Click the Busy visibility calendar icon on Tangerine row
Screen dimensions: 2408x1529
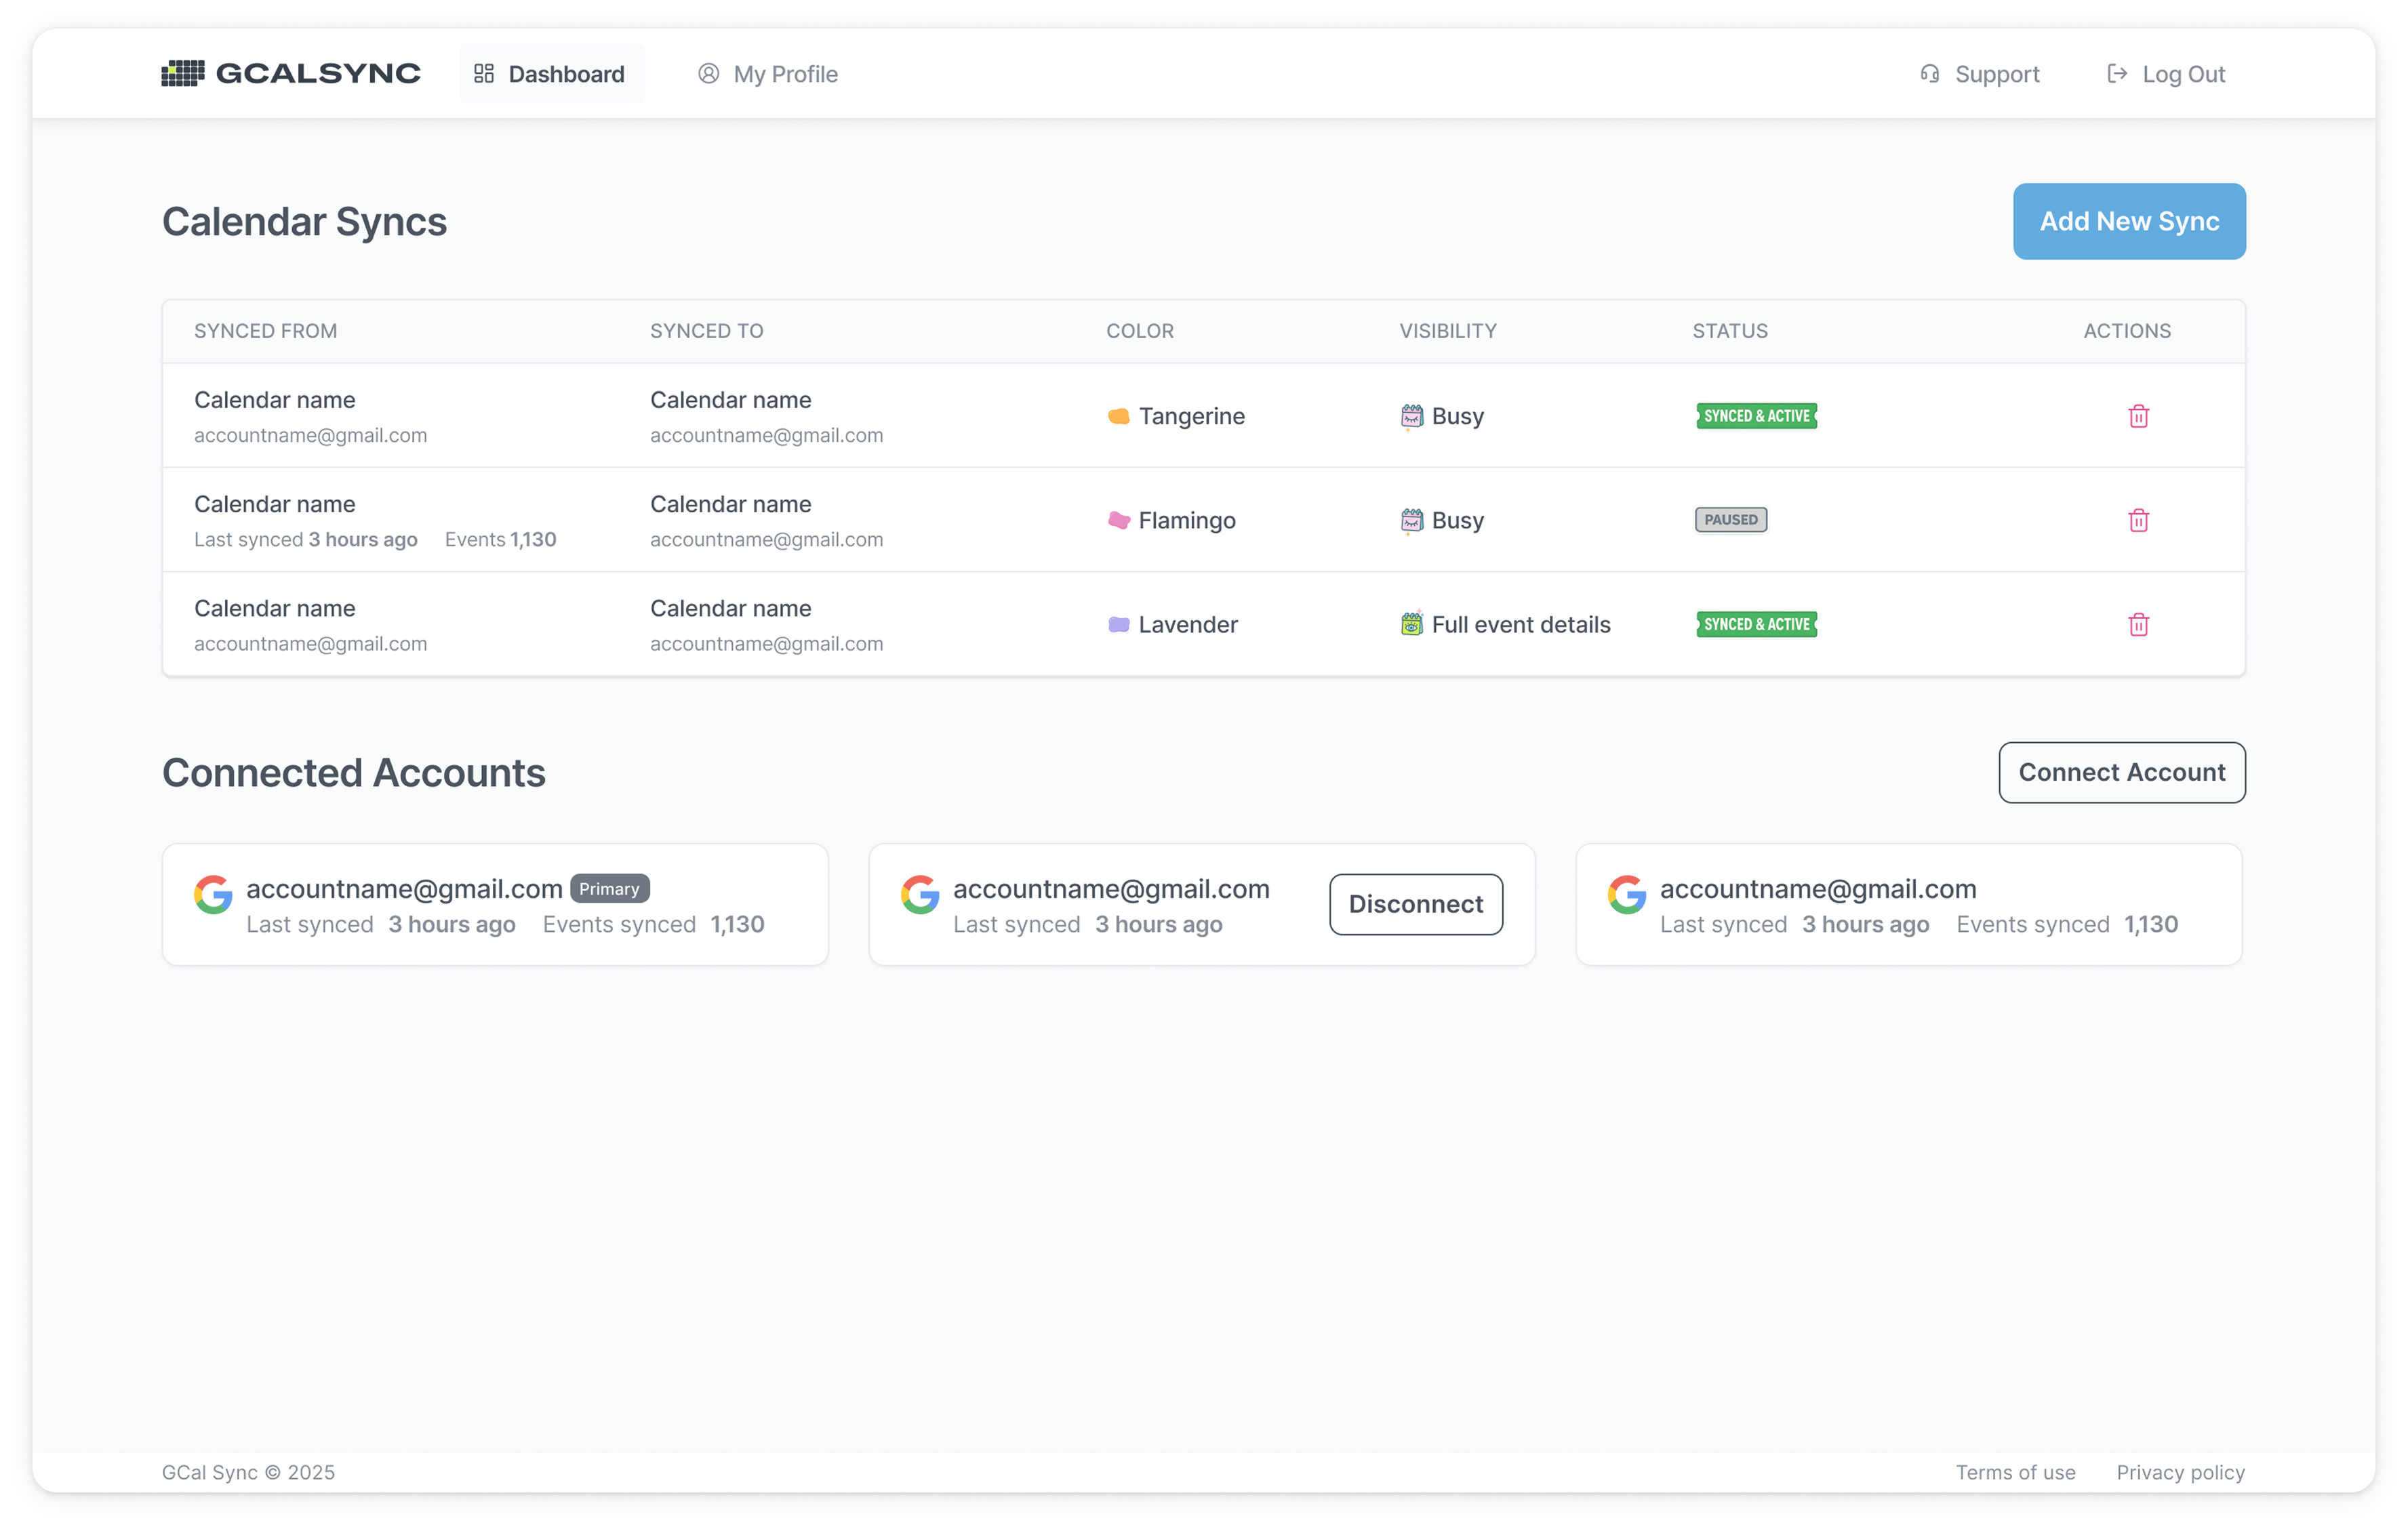[1411, 416]
